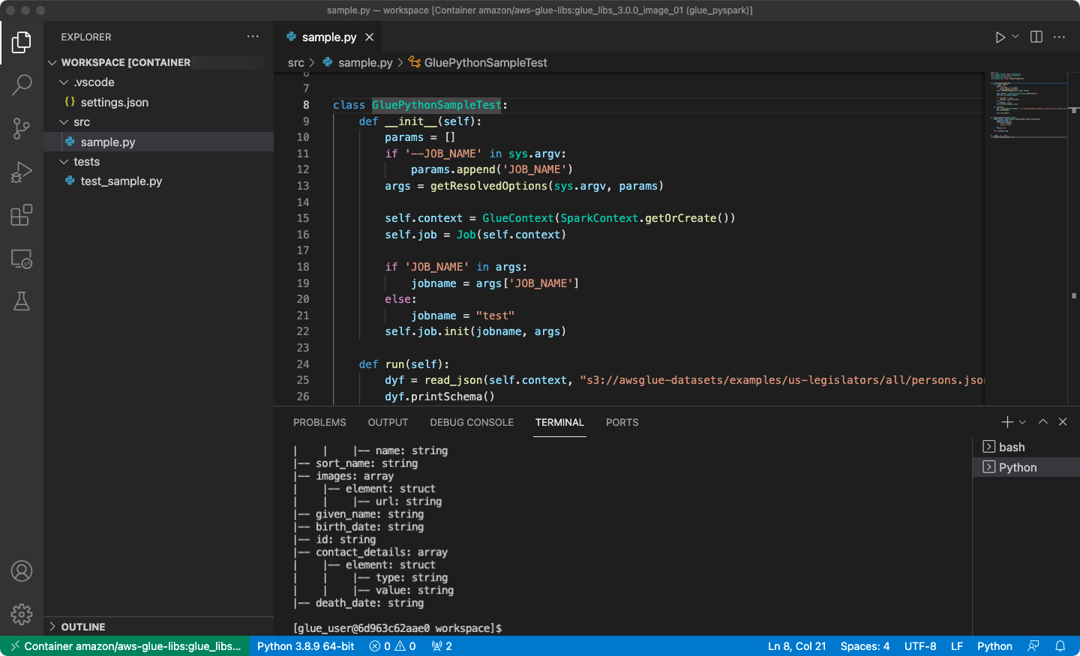Open the Search view in activity bar
This screenshot has height=656, width=1080.
pos(22,85)
